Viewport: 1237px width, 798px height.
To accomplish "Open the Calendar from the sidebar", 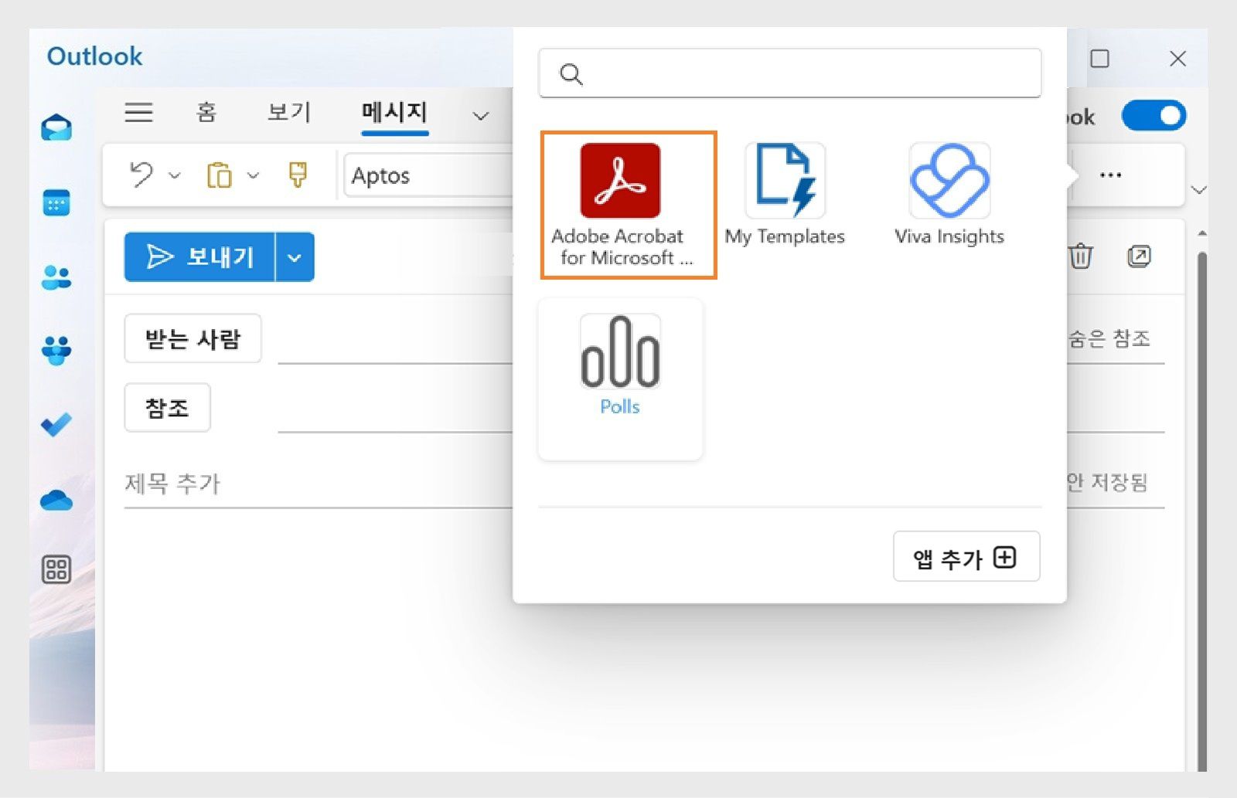I will point(56,203).
